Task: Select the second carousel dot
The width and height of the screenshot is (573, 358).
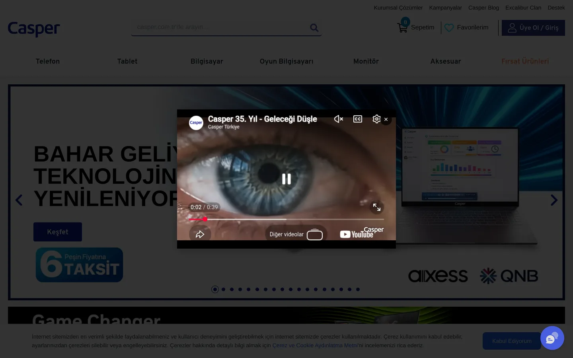Action: pos(224,290)
